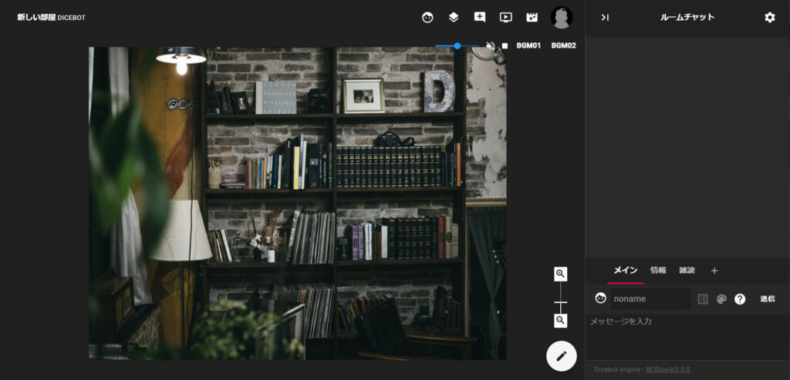
Task: Select chat character face icon beside noname
Action: [600, 298]
